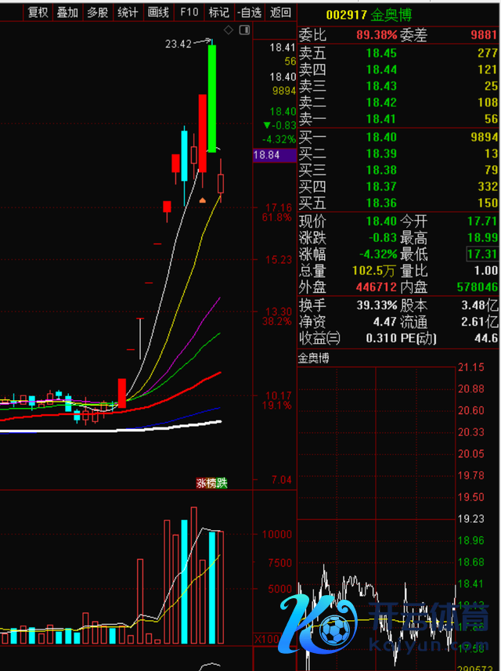Click the 23.42 high price annotation
The width and height of the screenshot is (501, 671).
pyautogui.click(x=179, y=44)
